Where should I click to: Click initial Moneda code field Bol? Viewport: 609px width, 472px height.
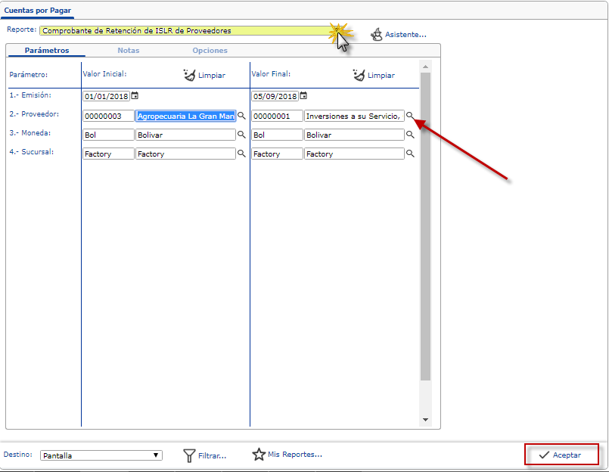click(x=108, y=135)
